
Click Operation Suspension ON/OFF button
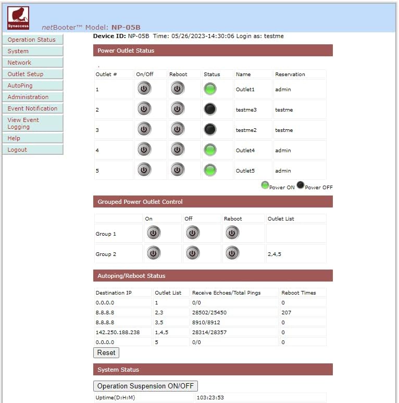145,386
